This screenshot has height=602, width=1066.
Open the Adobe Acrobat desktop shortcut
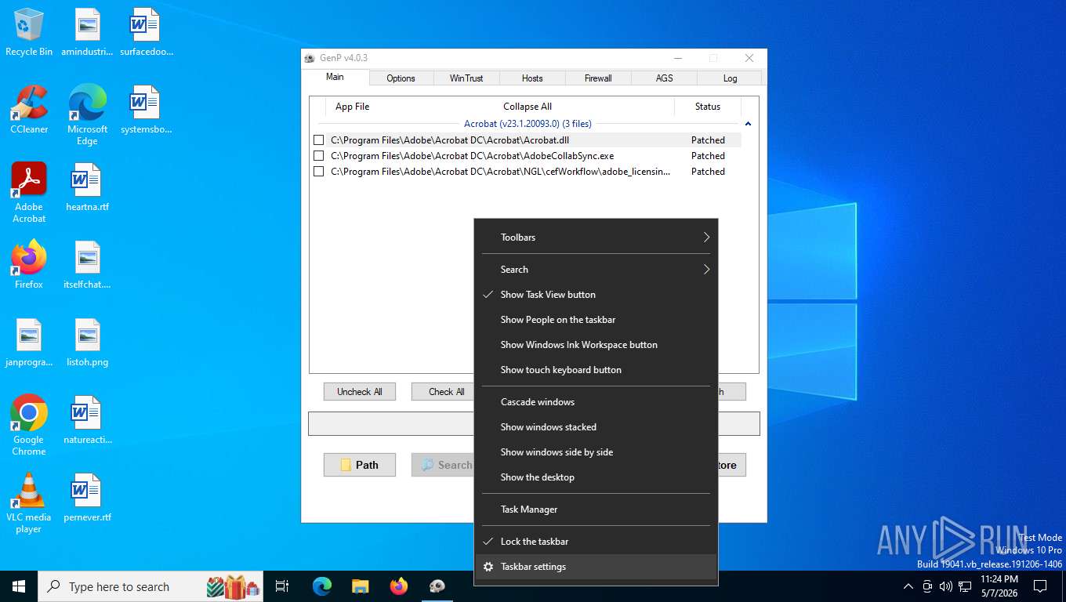pyautogui.click(x=29, y=193)
